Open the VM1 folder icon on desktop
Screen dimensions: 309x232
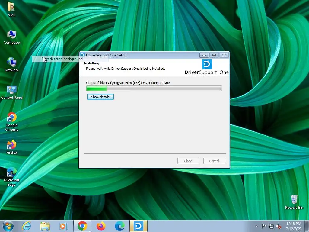coord(11,9)
